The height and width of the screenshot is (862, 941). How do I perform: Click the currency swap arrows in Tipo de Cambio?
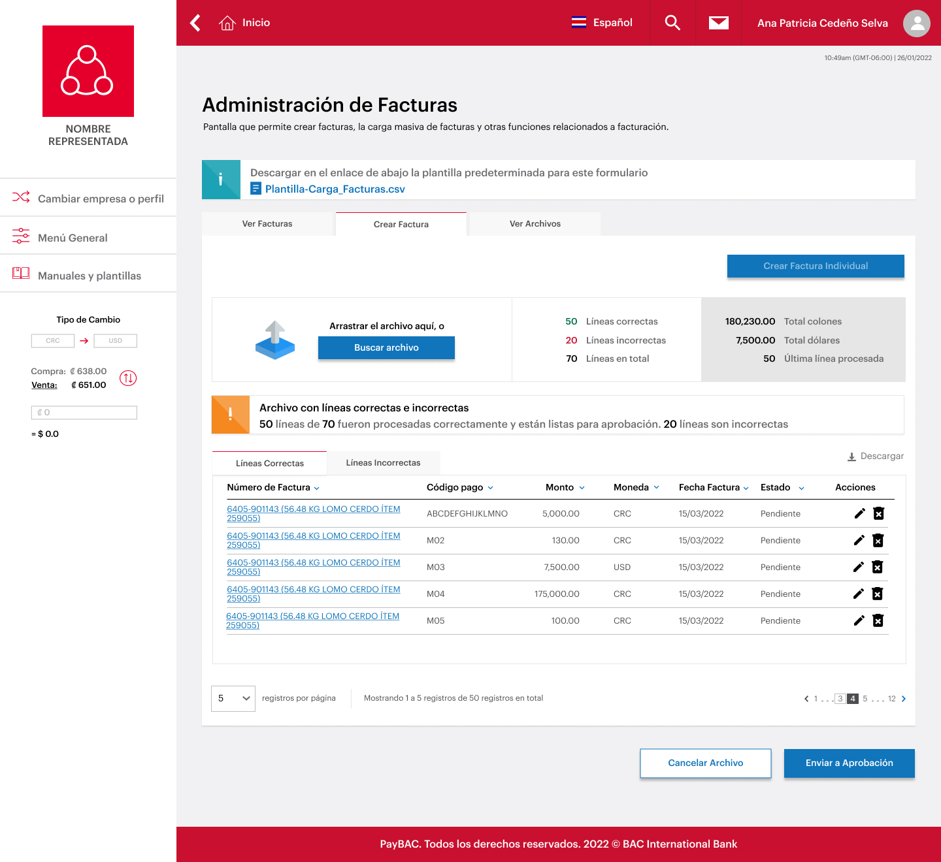127,378
